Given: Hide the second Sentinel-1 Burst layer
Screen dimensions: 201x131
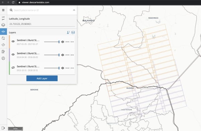Looking at the screenshot, I should pyautogui.click(x=13, y=54).
